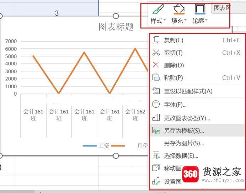The height and width of the screenshot is (193, 246).
Task: Click the select data table icon
Action: coord(156,155)
